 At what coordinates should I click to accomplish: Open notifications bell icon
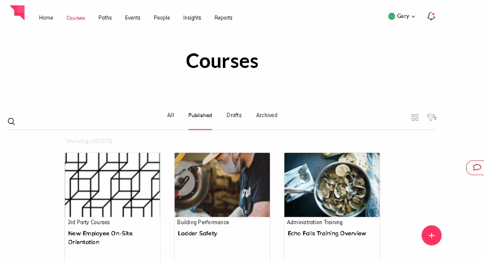(431, 16)
